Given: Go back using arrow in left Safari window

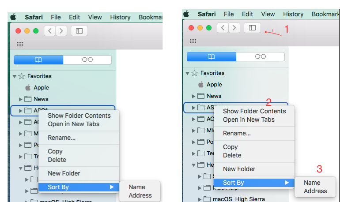Looking at the screenshot, I should [x=50, y=31].
